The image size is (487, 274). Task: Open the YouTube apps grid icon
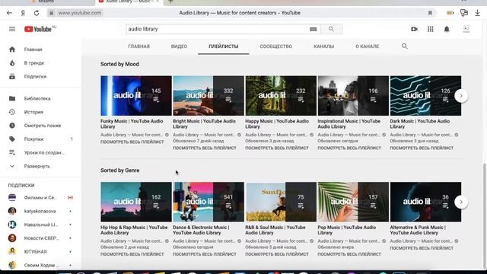pyautogui.click(x=430, y=29)
